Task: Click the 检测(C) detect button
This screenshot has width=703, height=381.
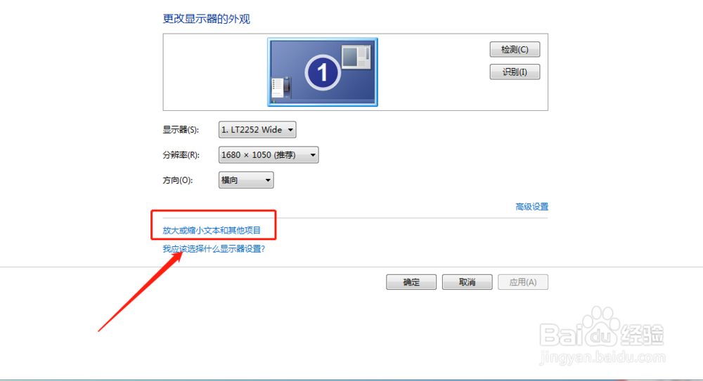Action: coord(515,49)
